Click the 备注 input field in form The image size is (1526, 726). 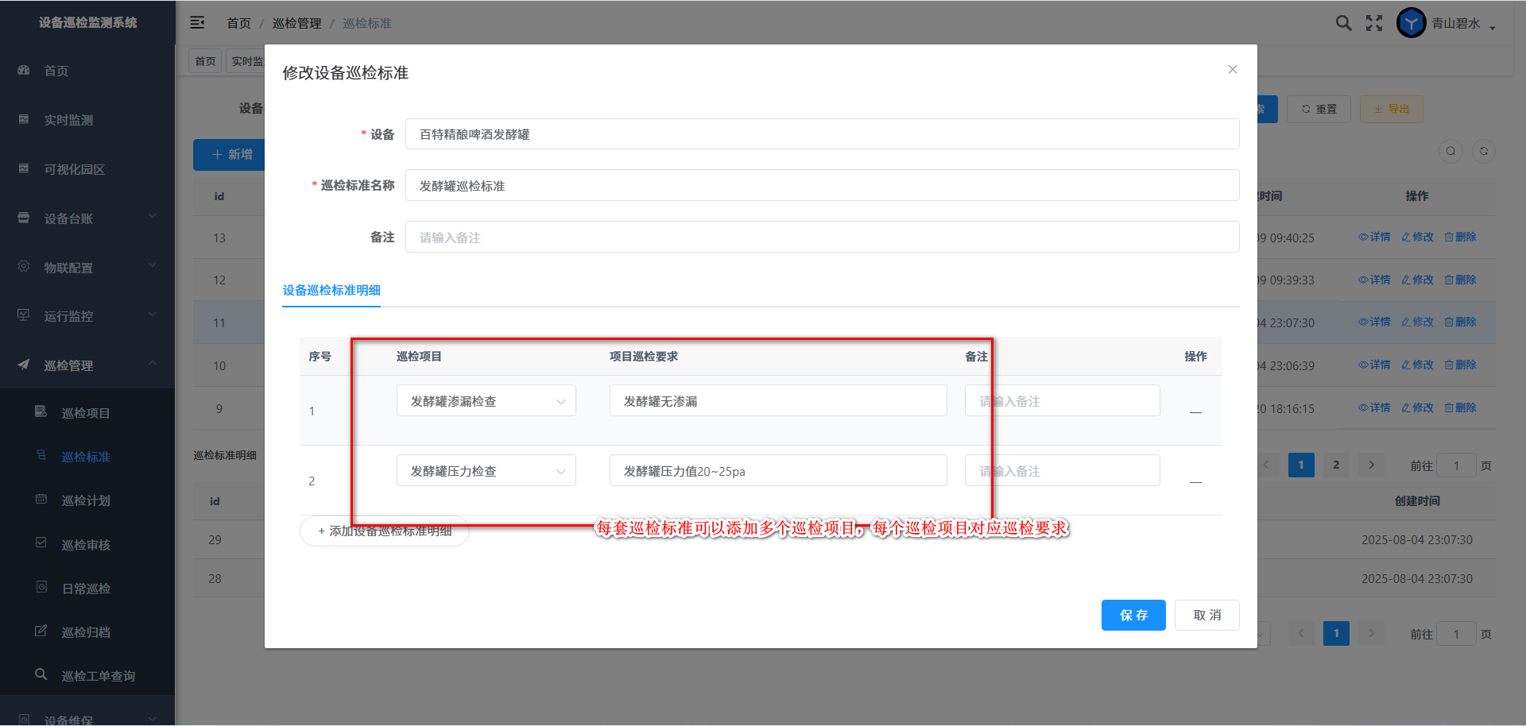click(822, 237)
